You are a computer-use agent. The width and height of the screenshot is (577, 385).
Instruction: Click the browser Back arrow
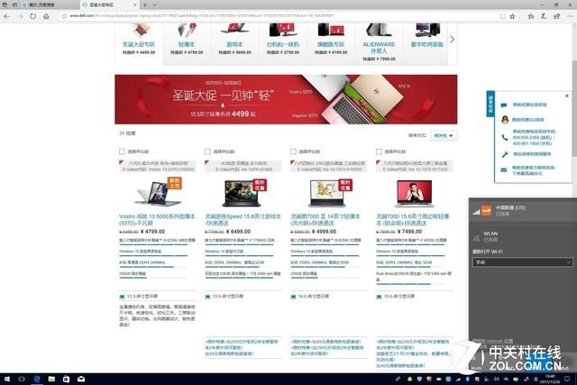6,16
